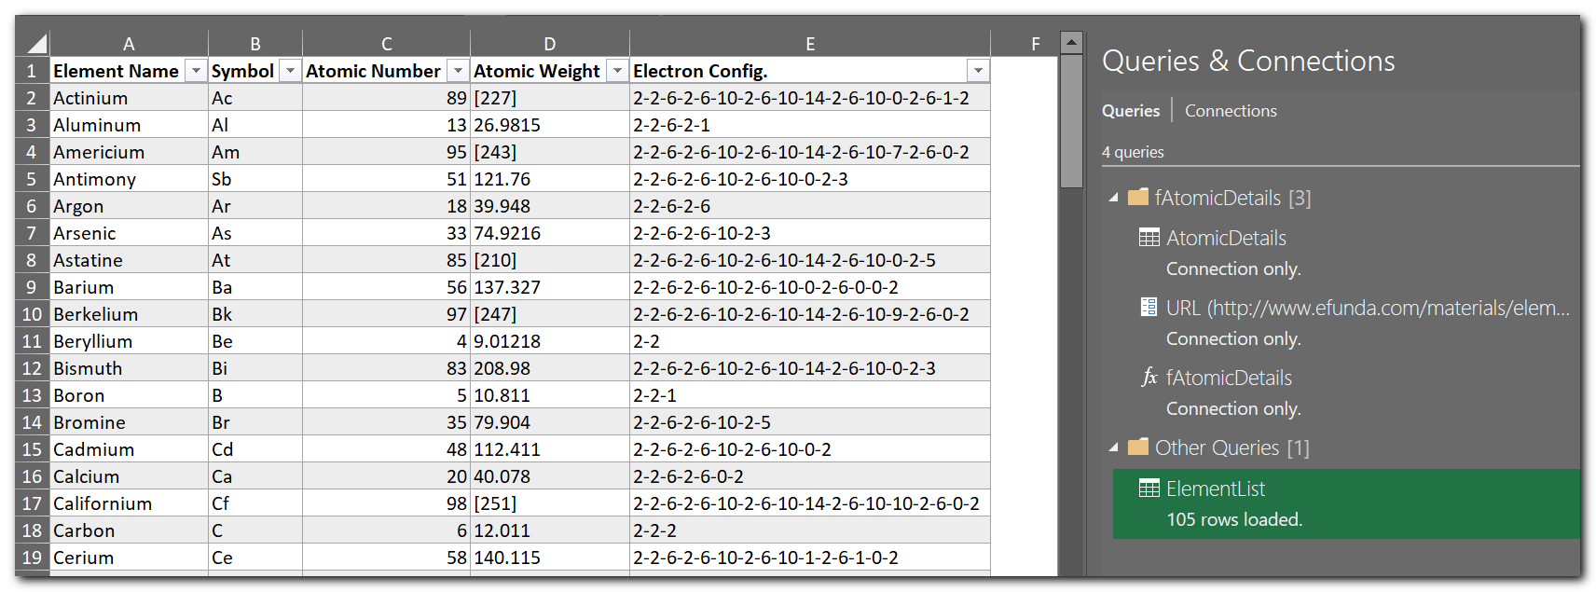The image size is (1596, 592).
Task: Click the scroll up arrow of the sheet
Action: coord(1072,41)
